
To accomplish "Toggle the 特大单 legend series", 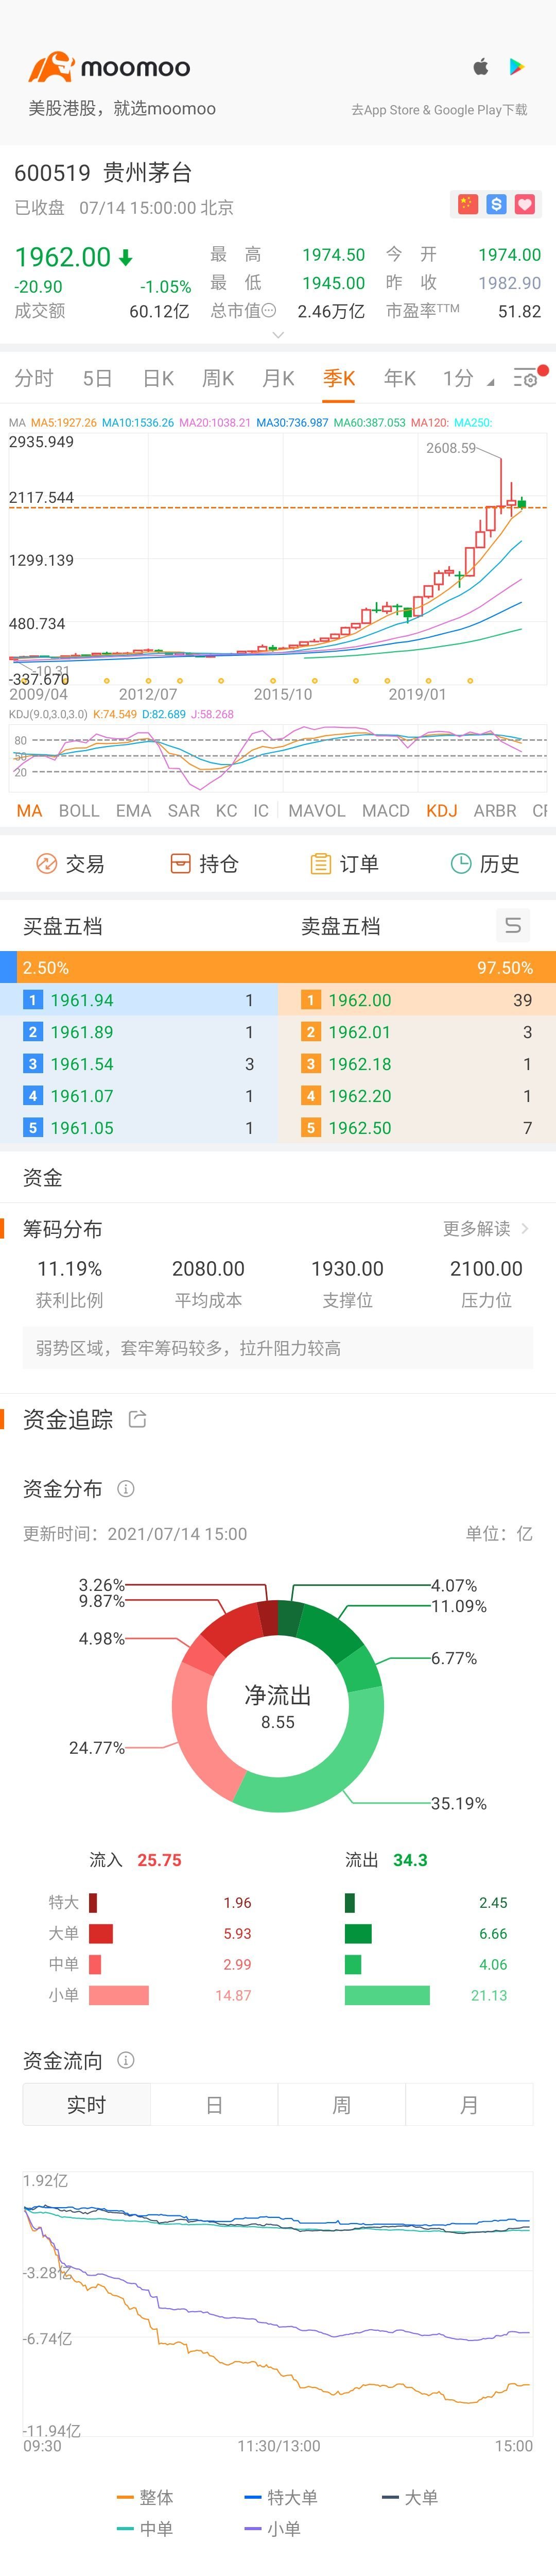I will (281, 2497).
